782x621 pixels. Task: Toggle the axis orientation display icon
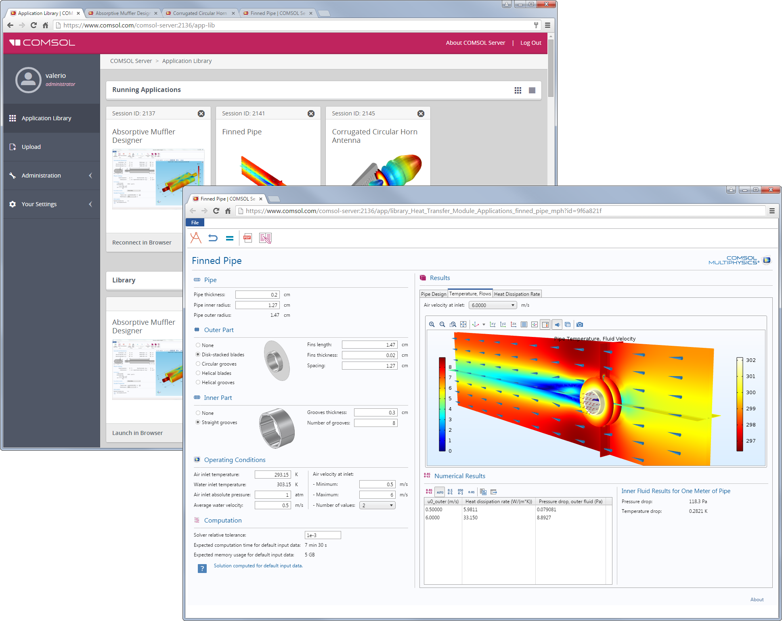click(535, 324)
